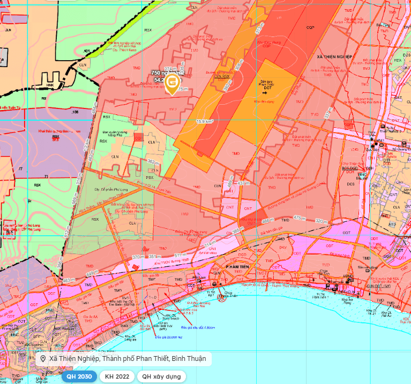Click the 466 m road segment label
Image resolution: width=411 pixels, height=384 pixels.
(267, 221)
